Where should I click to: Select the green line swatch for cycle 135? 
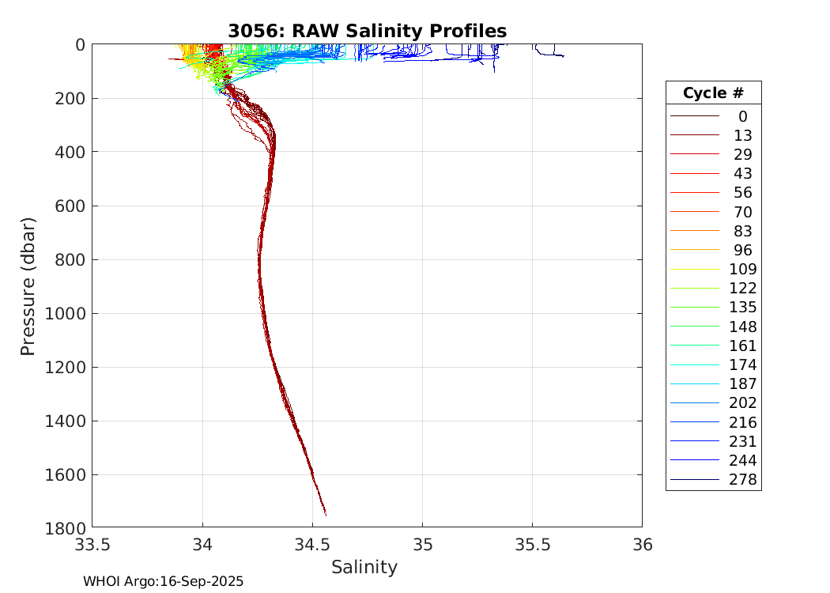click(x=694, y=308)
